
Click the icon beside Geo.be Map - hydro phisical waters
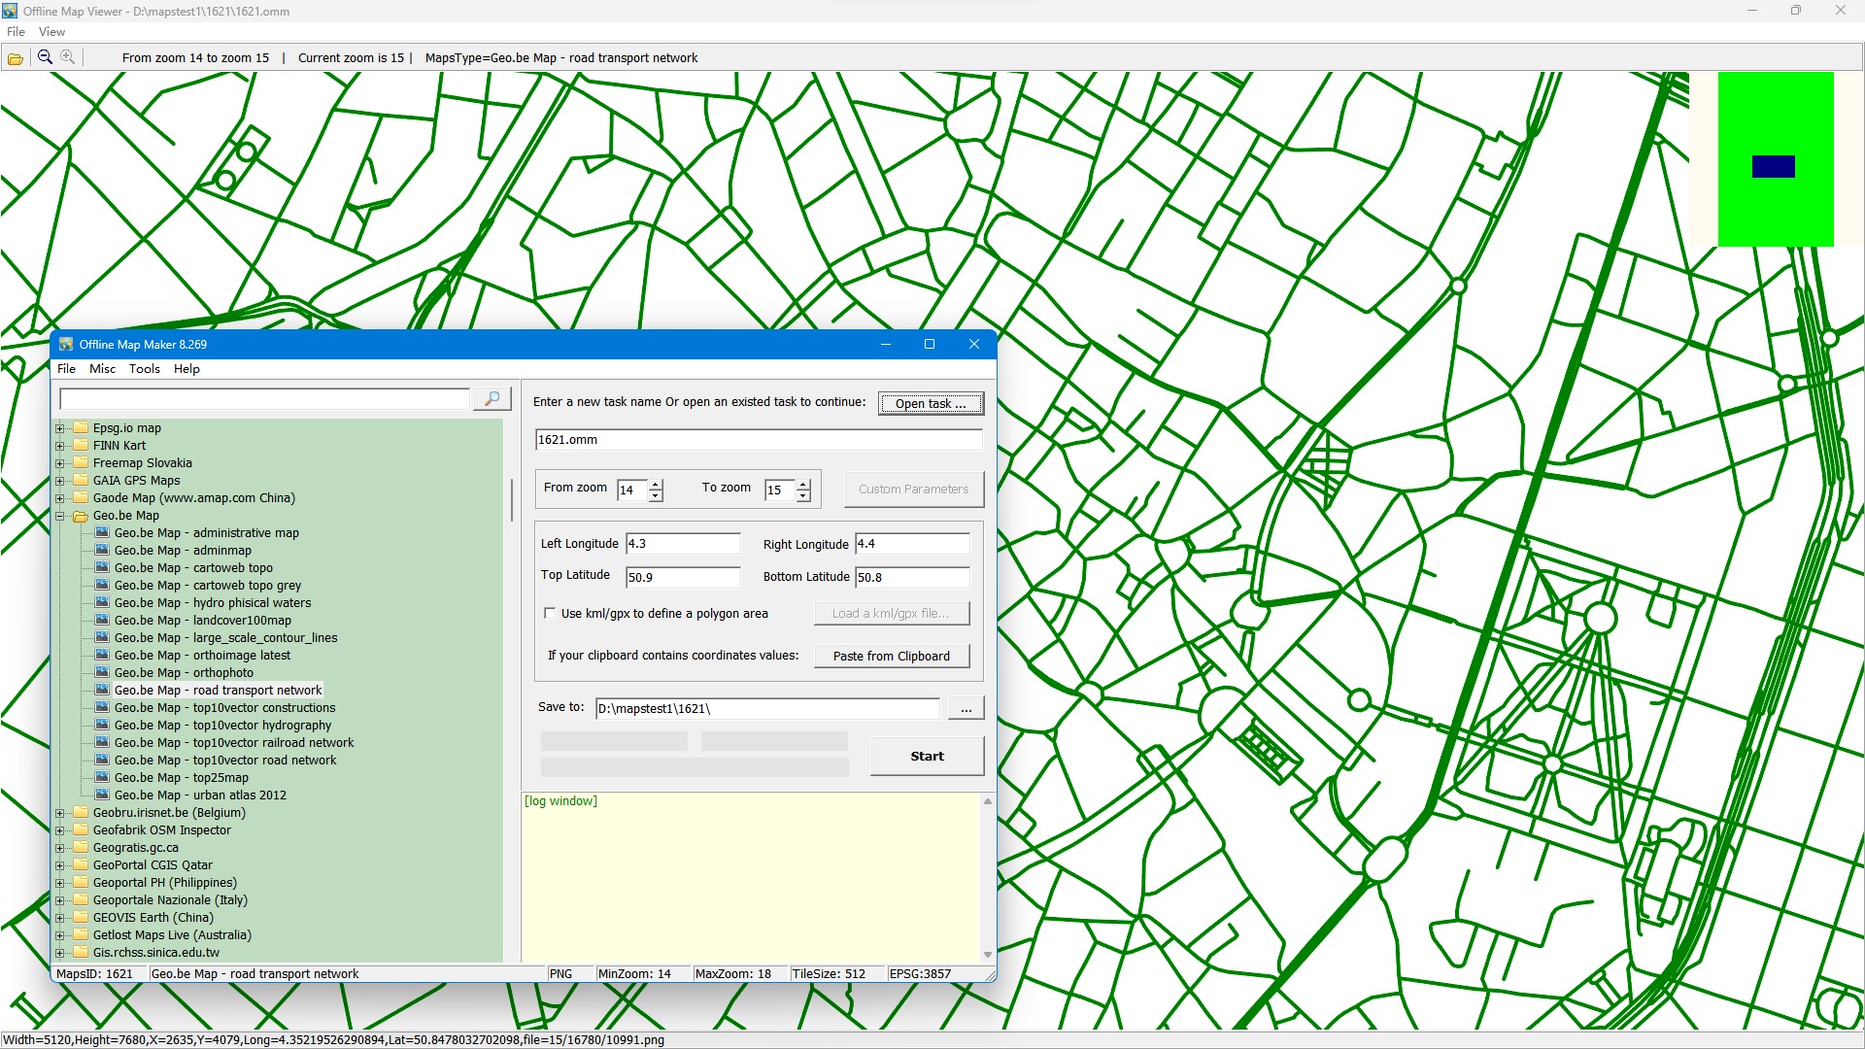102,602
